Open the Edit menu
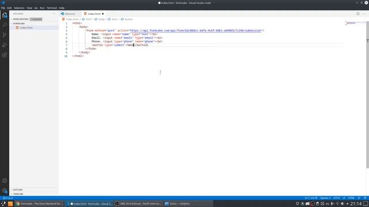Viewport: 369px width, 207px height. tap(9, 8)
